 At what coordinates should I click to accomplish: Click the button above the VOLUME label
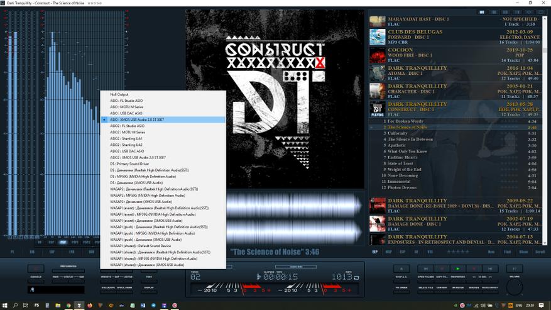[515, 269]
